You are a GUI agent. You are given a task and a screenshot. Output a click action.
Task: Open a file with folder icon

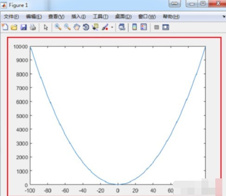pyautogui.click(x=14, y=27)
